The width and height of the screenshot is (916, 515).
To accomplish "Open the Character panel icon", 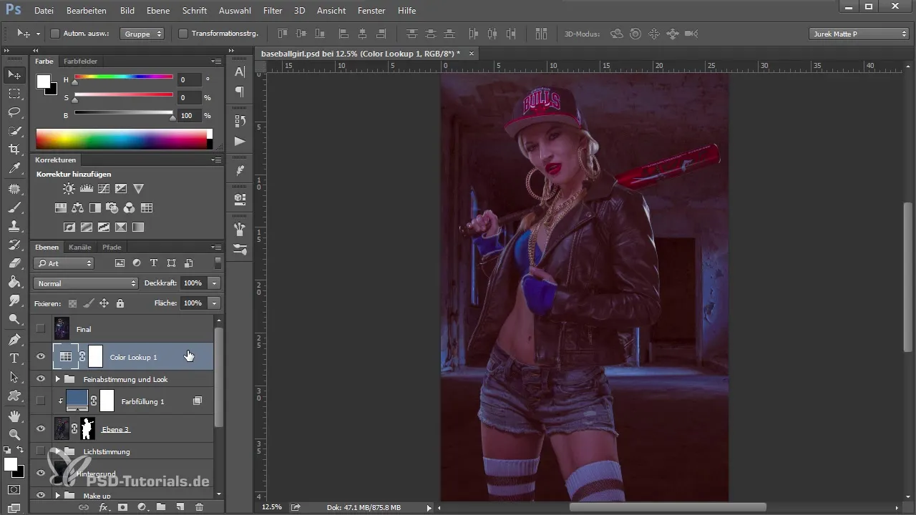I will (240, 72).
